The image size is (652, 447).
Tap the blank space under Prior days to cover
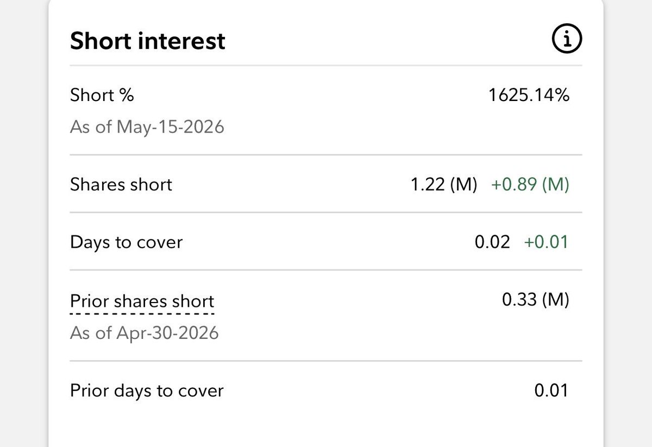326,426
